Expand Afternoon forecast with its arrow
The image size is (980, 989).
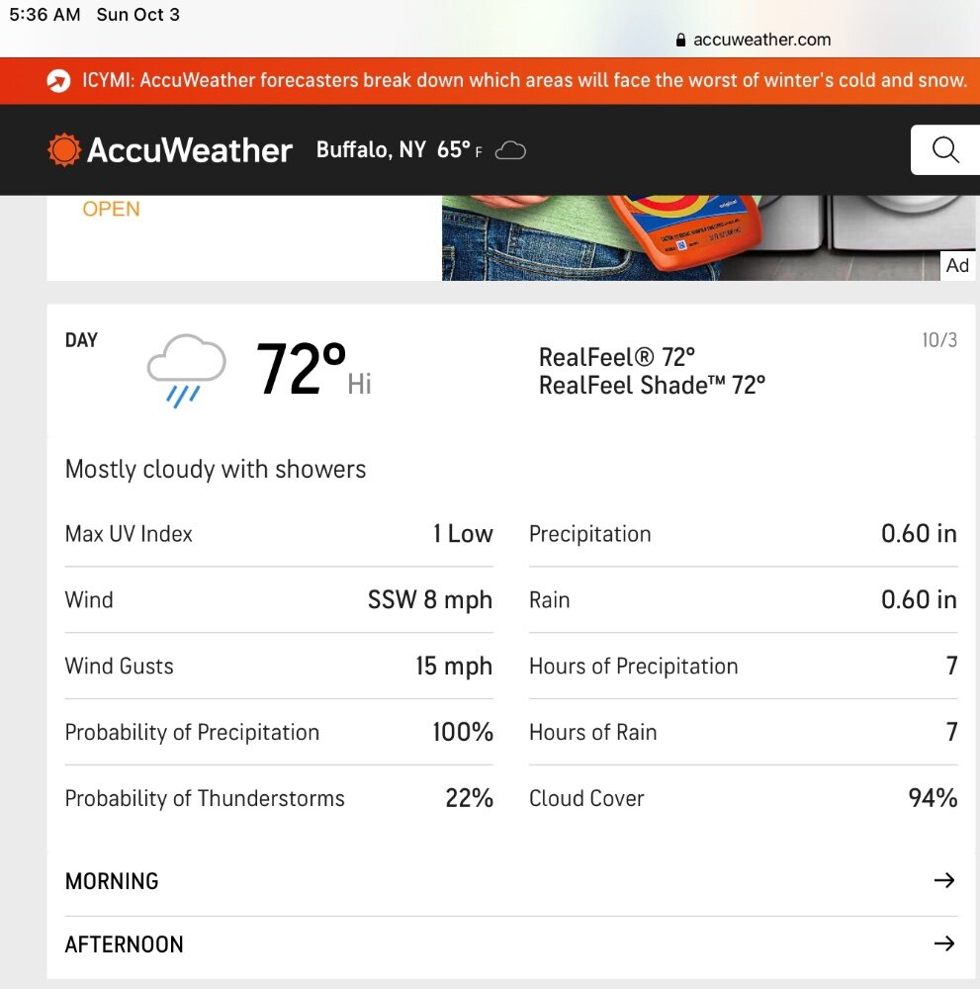pyautogui.click(x=944, y=944)
